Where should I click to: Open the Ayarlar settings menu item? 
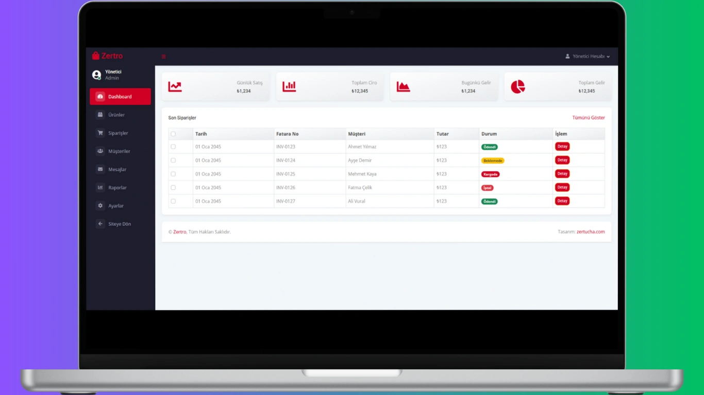click(x=116, y=206)
